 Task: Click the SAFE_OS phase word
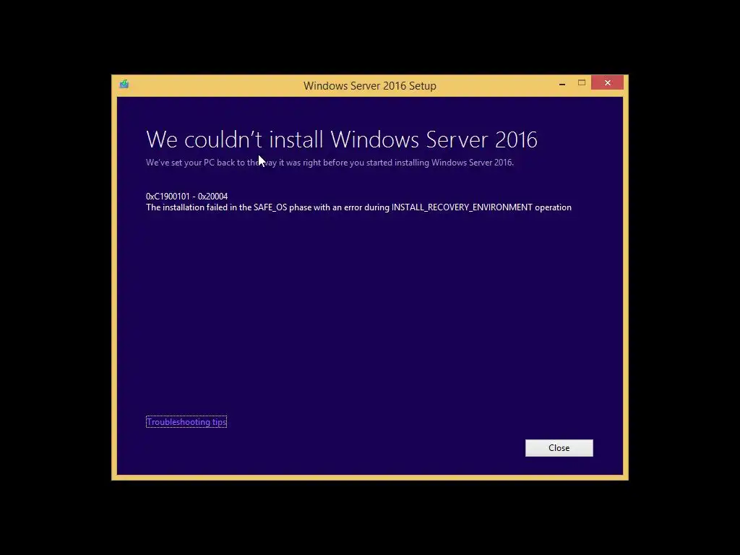(x=270, y=207)
